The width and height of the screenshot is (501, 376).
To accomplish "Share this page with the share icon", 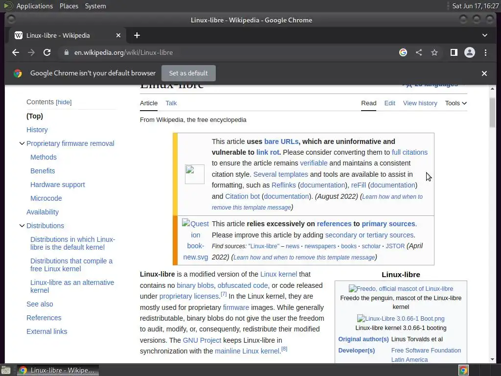I will coord(419,52).
